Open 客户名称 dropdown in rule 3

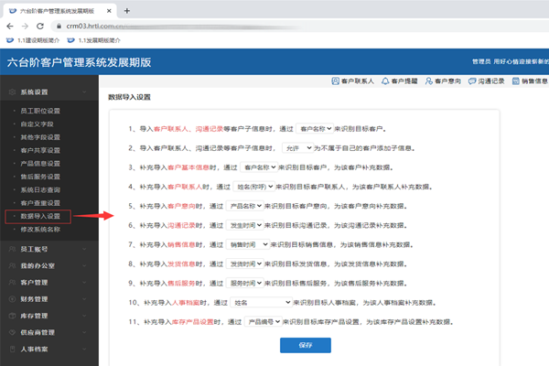[x=259, y=167]
